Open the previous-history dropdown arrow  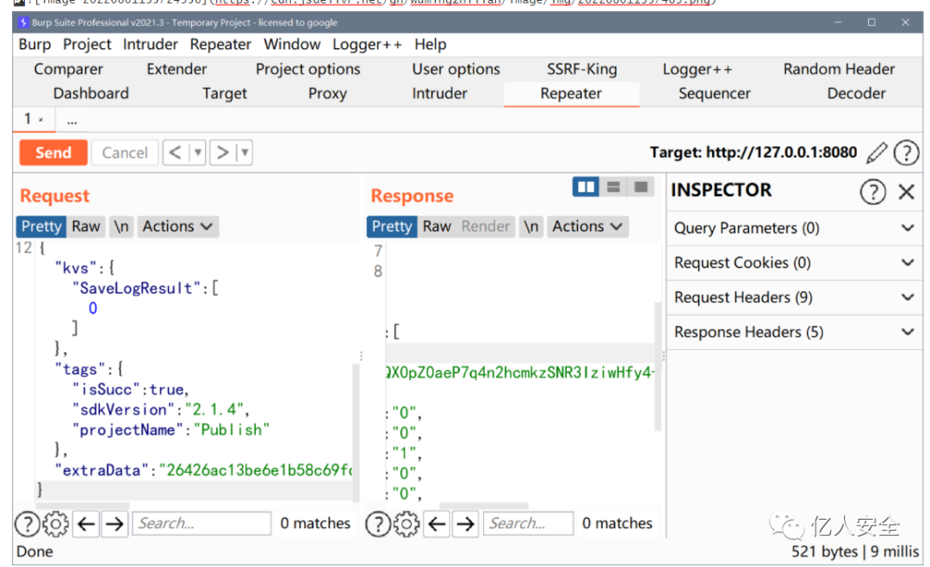197,153
